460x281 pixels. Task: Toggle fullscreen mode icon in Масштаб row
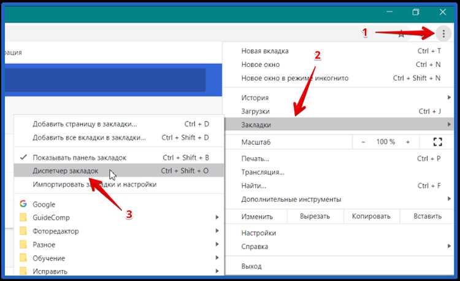pyautogui.click(x=437, y=142)
